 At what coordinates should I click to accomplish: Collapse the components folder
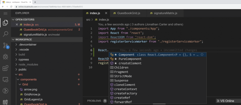[x=47, y=79]
